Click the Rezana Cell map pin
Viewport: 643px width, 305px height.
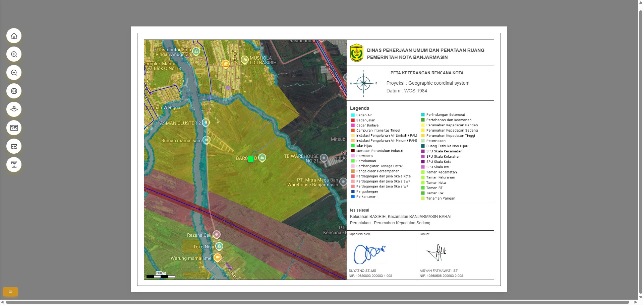[217, 234]
